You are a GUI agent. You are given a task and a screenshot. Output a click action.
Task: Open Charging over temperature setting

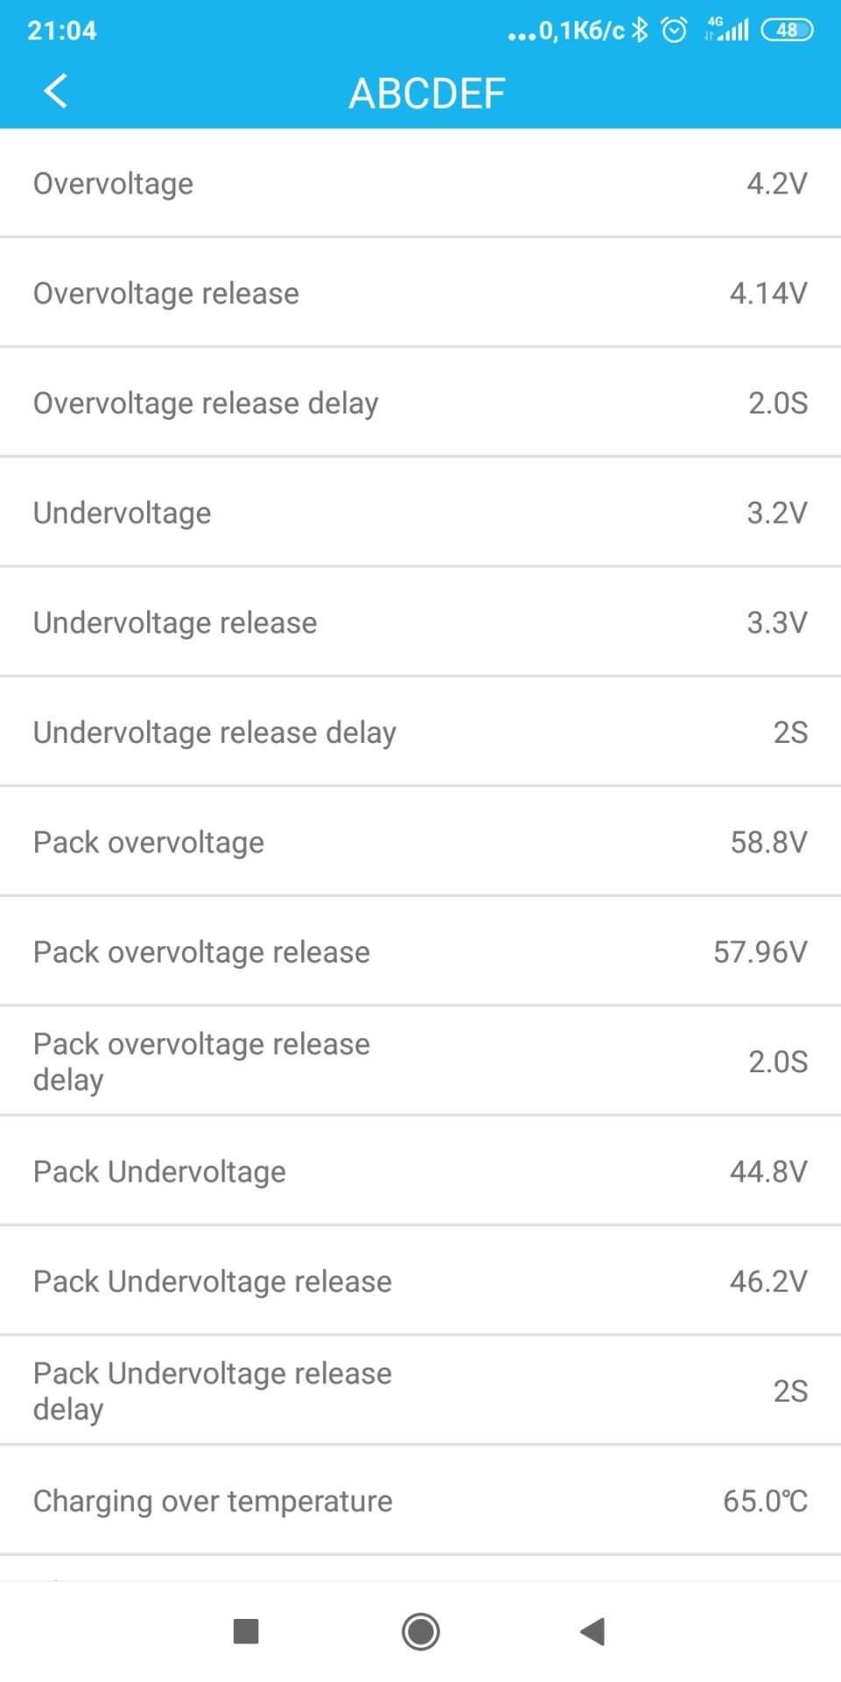pyautogui.click(x=420, y=1501)
